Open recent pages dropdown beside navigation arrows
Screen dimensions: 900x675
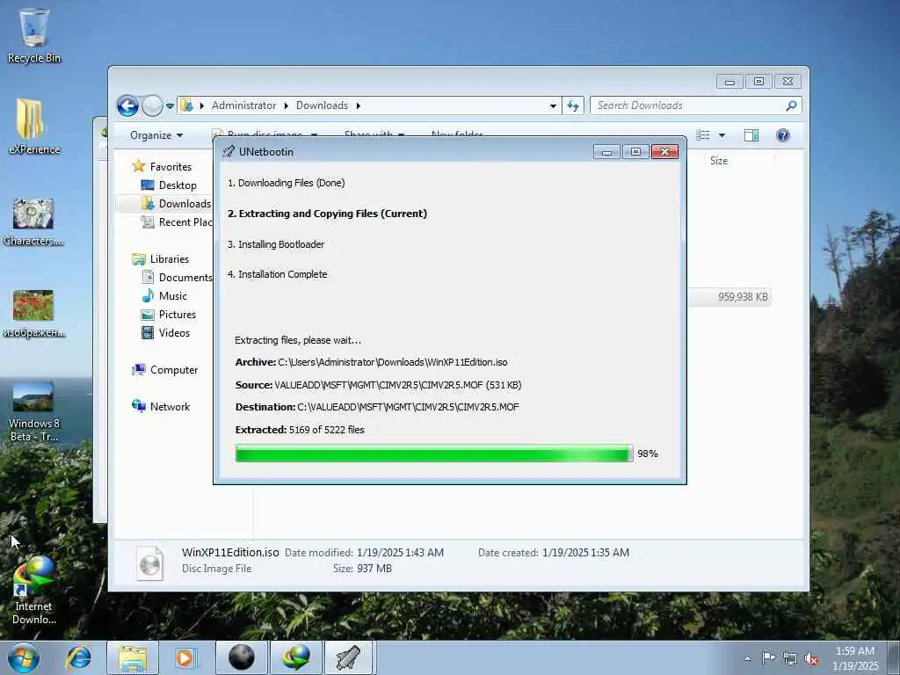(170, 105)
